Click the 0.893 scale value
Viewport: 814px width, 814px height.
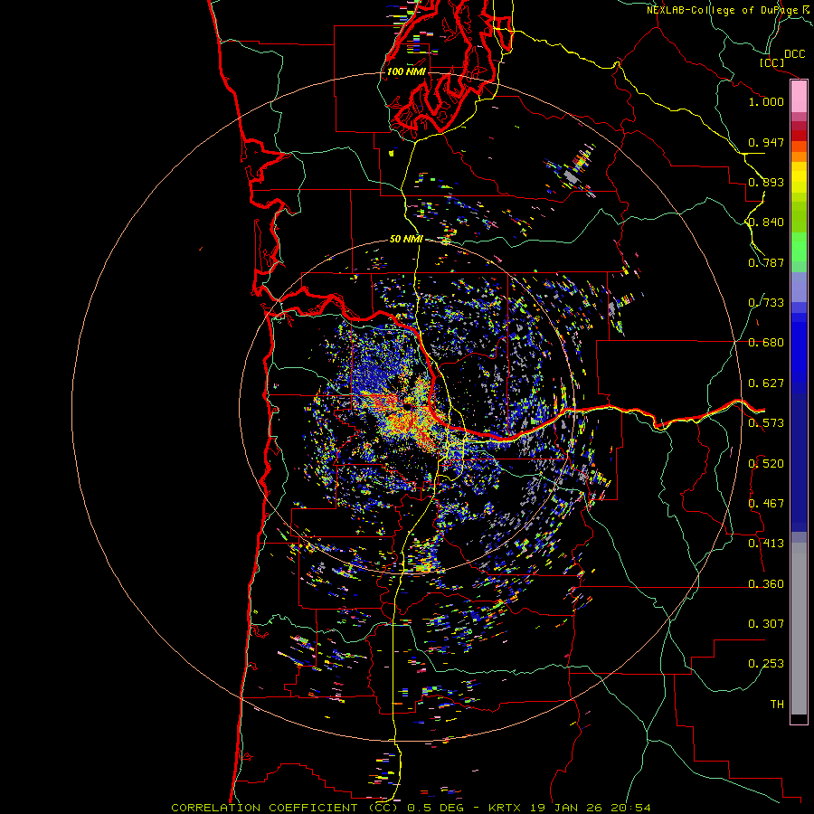[x=766, y=182]
